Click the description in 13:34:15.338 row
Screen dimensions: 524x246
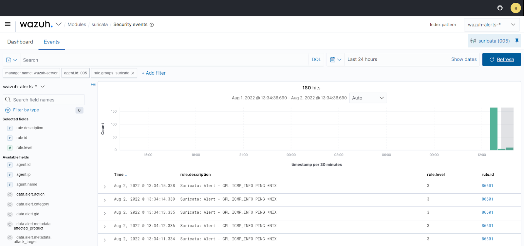[x=228, y=186]
